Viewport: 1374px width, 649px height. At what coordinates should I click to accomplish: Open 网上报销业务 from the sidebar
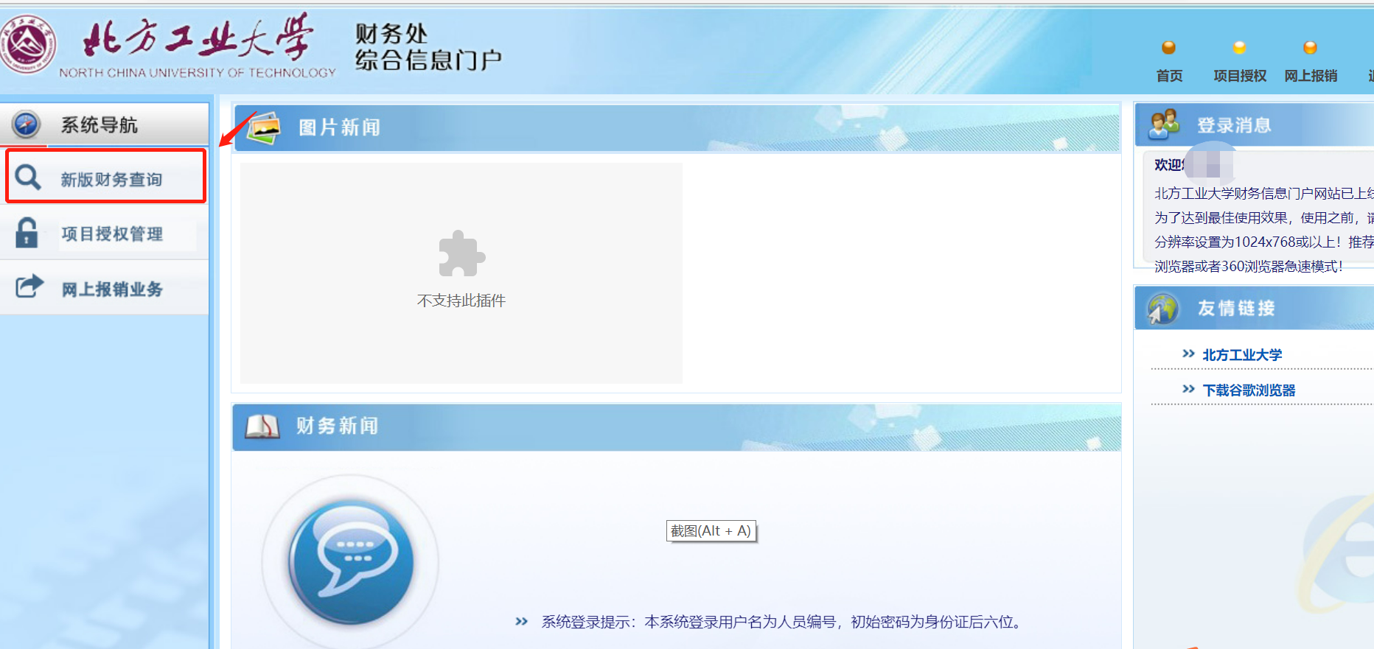coord(112,290)
